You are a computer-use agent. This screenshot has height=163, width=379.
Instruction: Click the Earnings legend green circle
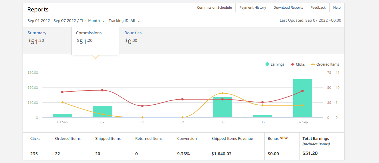click(x=267, y=64)
